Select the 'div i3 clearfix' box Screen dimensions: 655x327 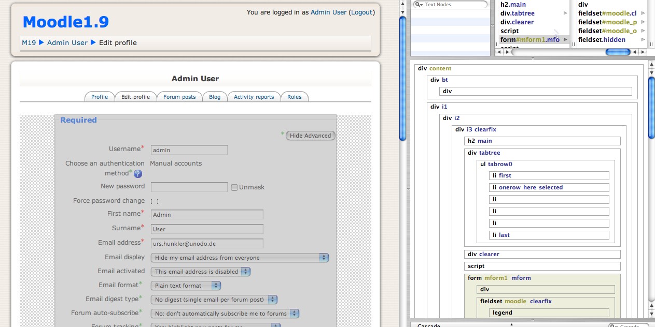point(476,129)
